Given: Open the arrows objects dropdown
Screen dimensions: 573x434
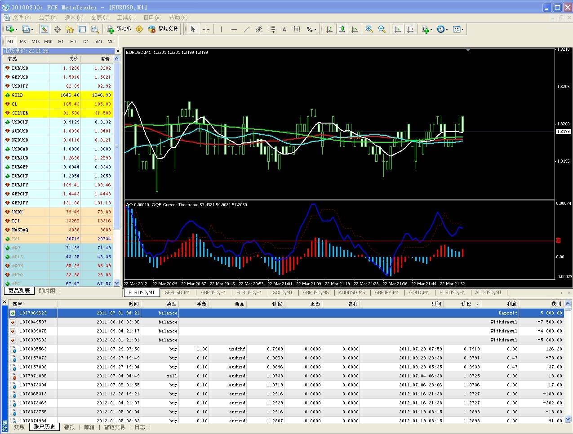Looking at the screenshot, I should [x=311, y=29].
